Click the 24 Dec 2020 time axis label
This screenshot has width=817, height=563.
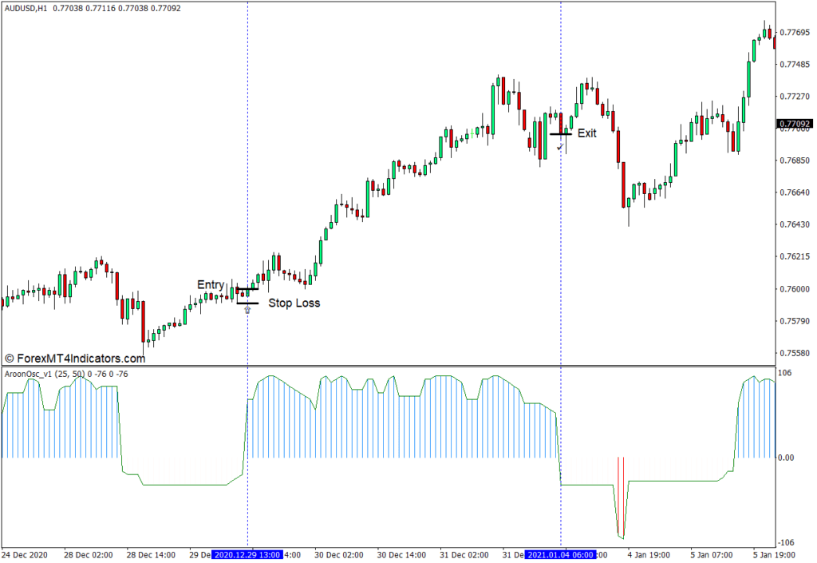[25, 554]
